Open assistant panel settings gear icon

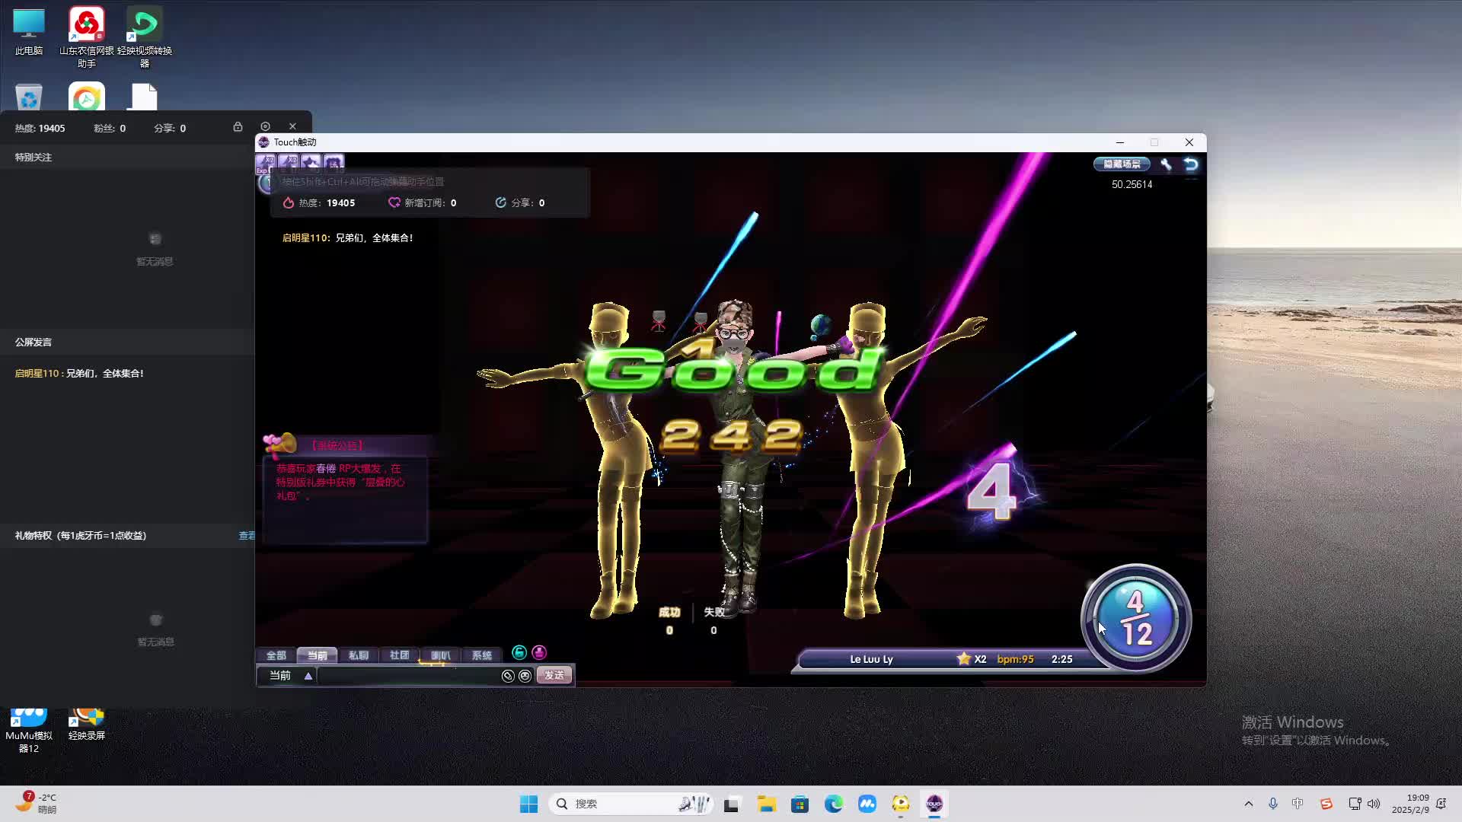265,126
